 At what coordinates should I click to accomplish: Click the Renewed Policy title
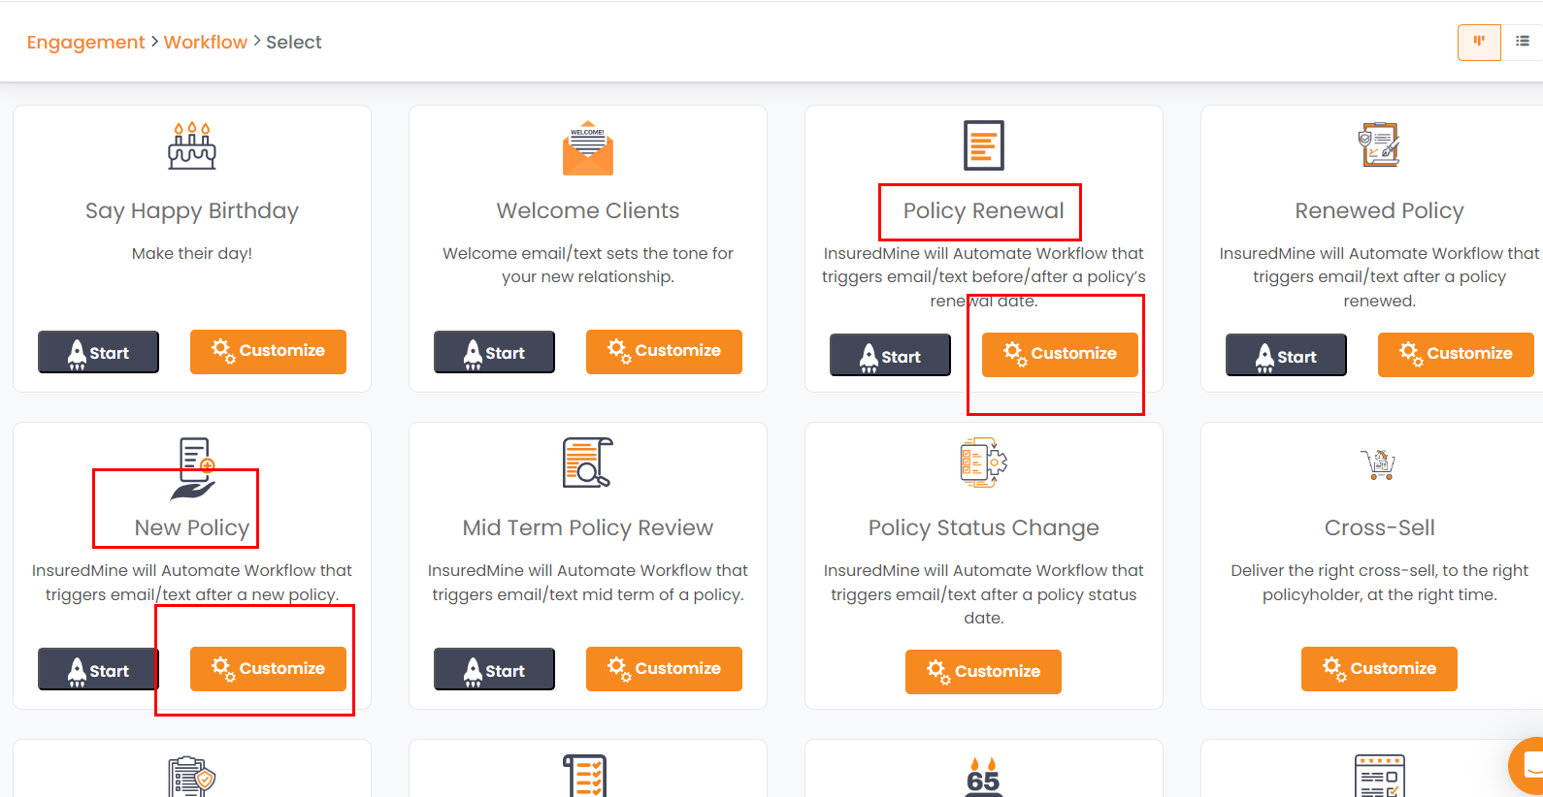pyautogui.click(x=1379, y=211)
